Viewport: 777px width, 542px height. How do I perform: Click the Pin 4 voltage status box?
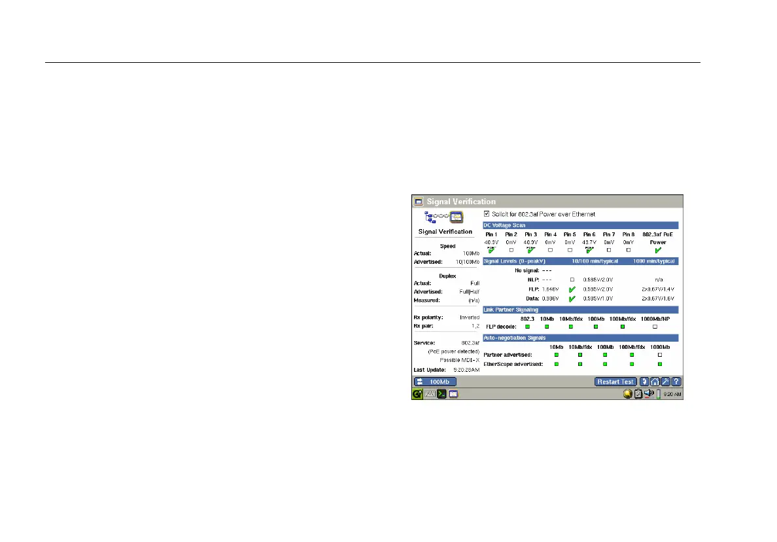click(x=550, y=250)
